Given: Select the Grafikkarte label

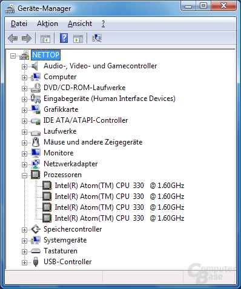Looking at the screenshot, I should (61, 109).
